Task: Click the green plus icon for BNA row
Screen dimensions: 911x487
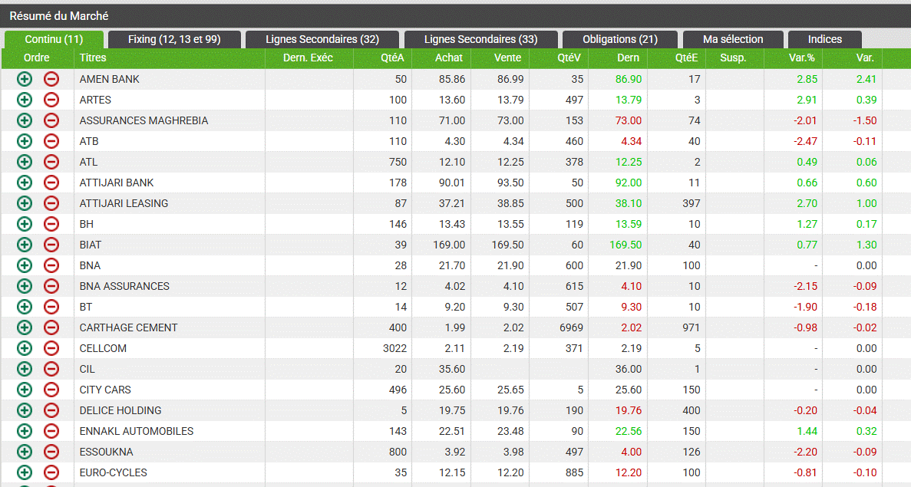Action: click(25, 265)
